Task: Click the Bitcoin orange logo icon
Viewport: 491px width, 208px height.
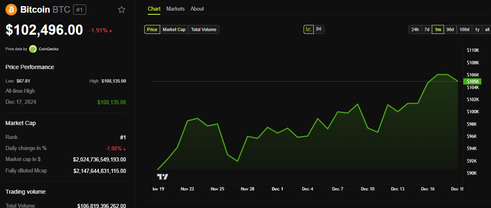Action: coord(11,9)
